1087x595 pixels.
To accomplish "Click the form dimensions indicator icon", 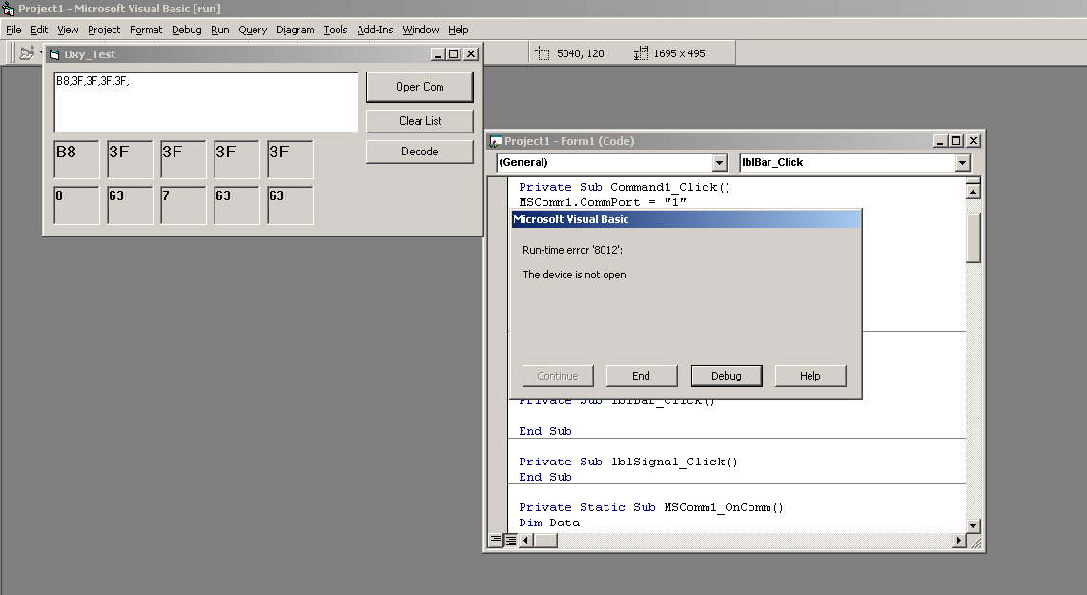I will click(x=641, y=53).
